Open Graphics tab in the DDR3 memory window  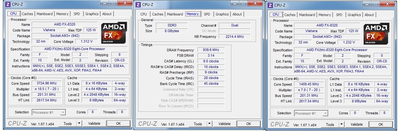pos(222,14)
